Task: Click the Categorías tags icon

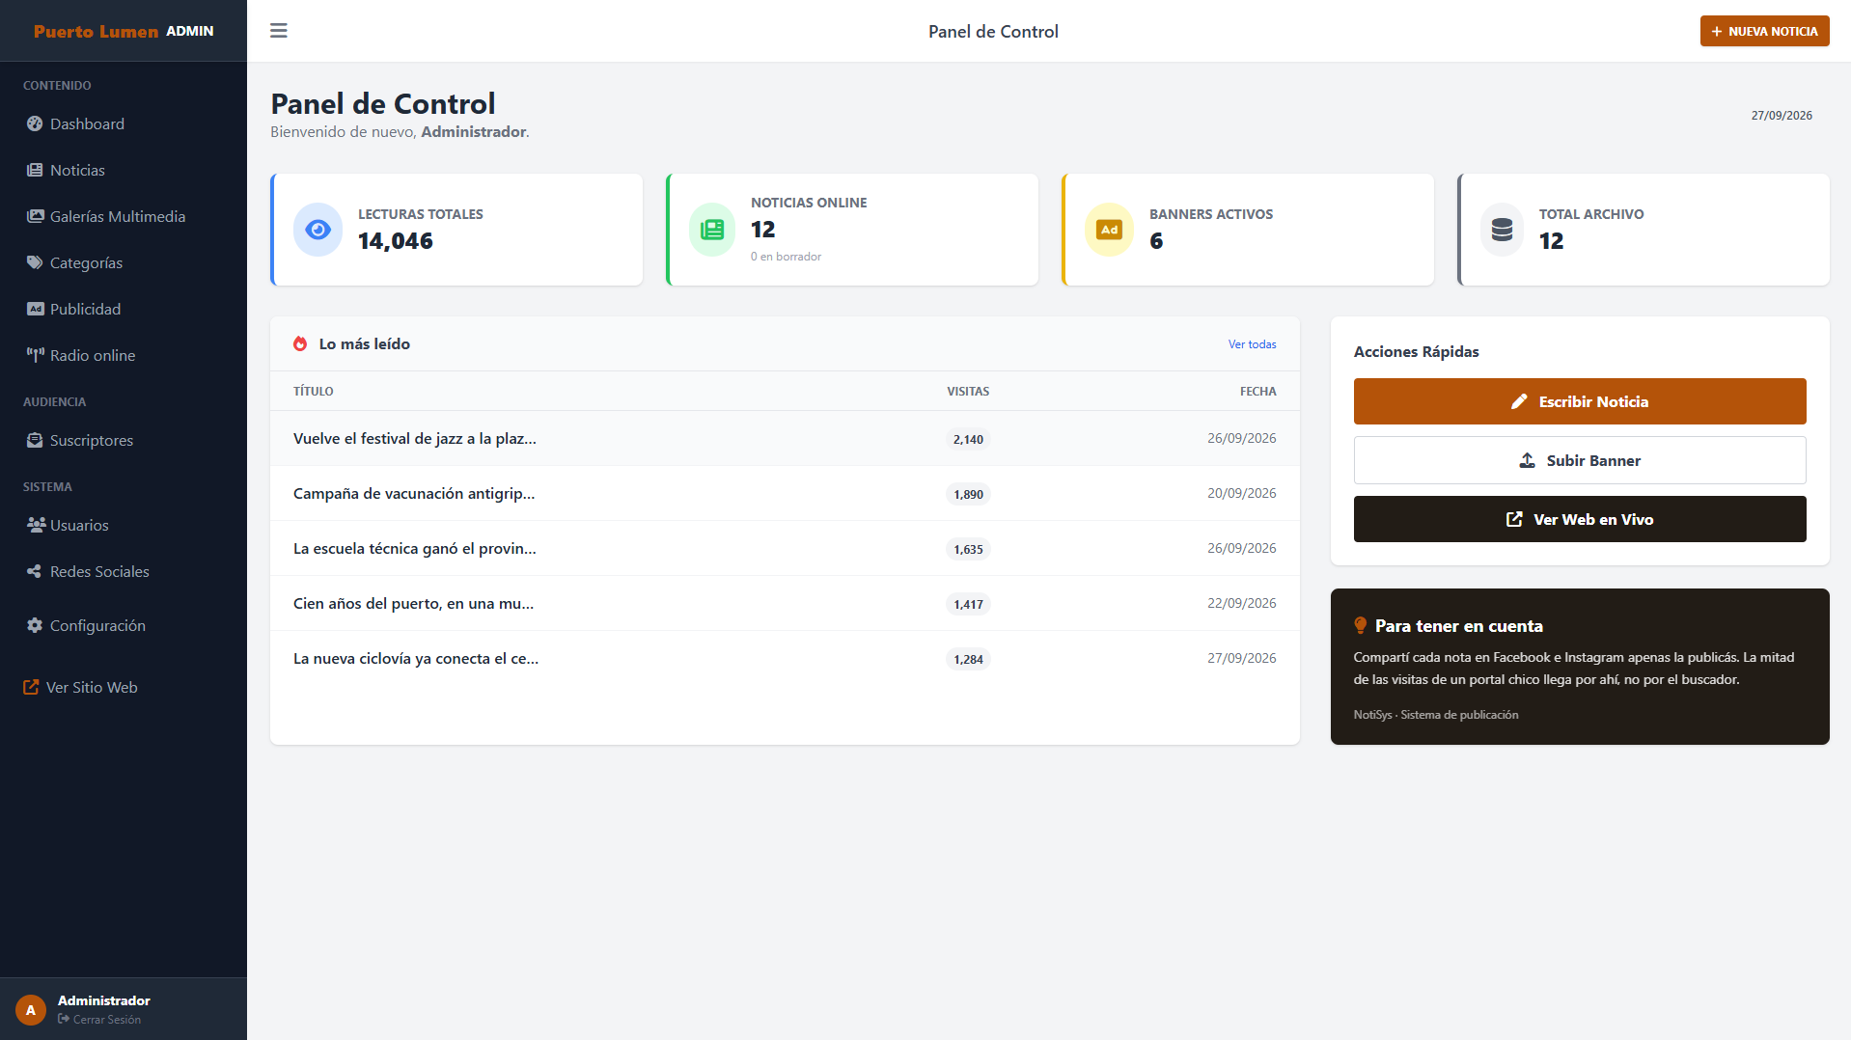Action: click(x=35, y=262)
